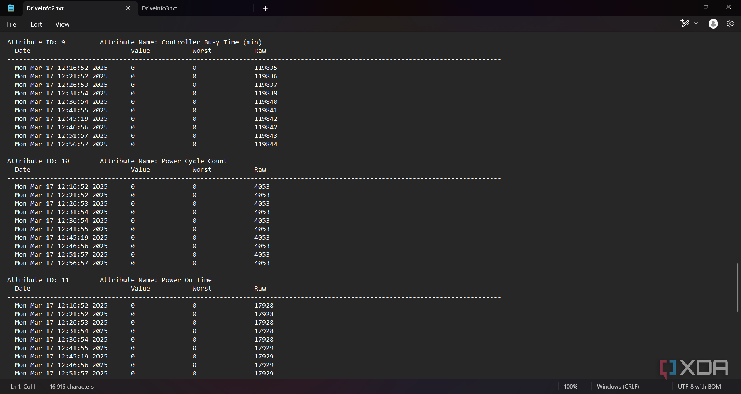Open the File menu
The width and height of the screenshot is (741, 394).
click(11, 24)
